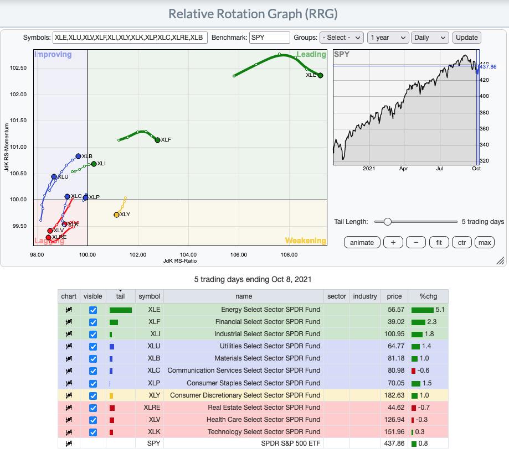Click the max button
The height and width of the screenshot is (449, 509).
[x=485, y=243]
